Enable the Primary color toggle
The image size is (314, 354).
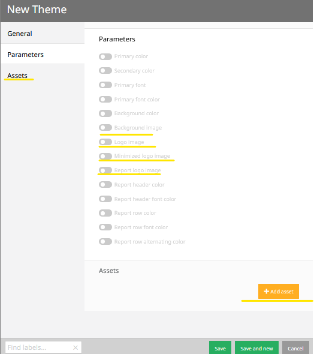(x=105, y=56)
